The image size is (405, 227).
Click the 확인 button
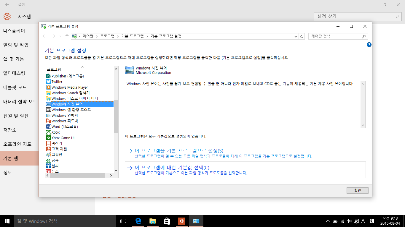point(357,190)
